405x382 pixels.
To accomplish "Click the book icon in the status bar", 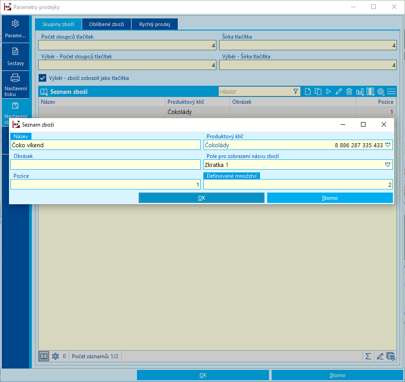I will coord(44,356).
